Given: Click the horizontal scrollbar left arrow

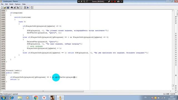Looking at the screenshot, I should (x=1, y=91).
